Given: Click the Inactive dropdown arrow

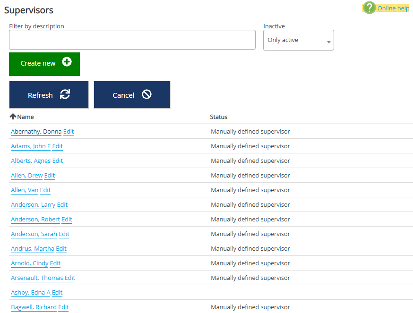Looking at the screenshot, I should (328, 42).
